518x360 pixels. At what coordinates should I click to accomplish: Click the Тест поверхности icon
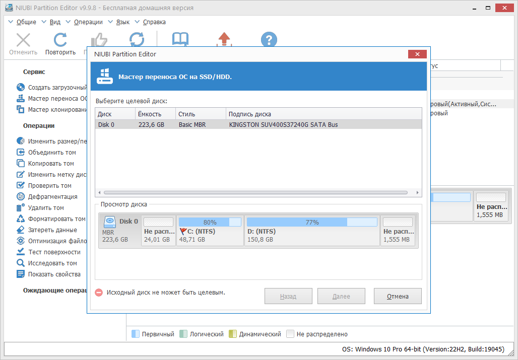tap(21, 252)
